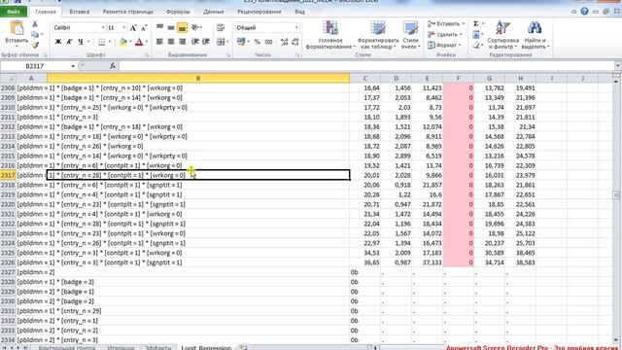Open text orientation tool

195,27
